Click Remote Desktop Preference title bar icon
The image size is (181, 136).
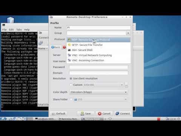[51, 17]
